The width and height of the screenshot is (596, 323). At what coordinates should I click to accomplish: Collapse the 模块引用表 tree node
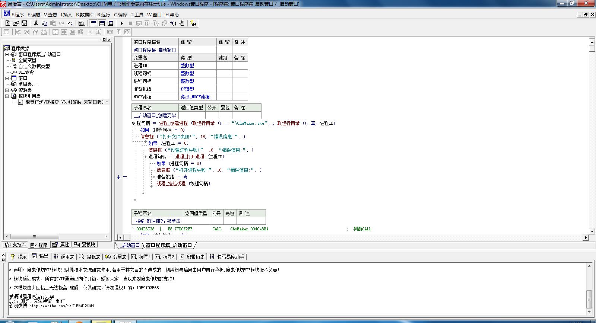tap(7, 96)
